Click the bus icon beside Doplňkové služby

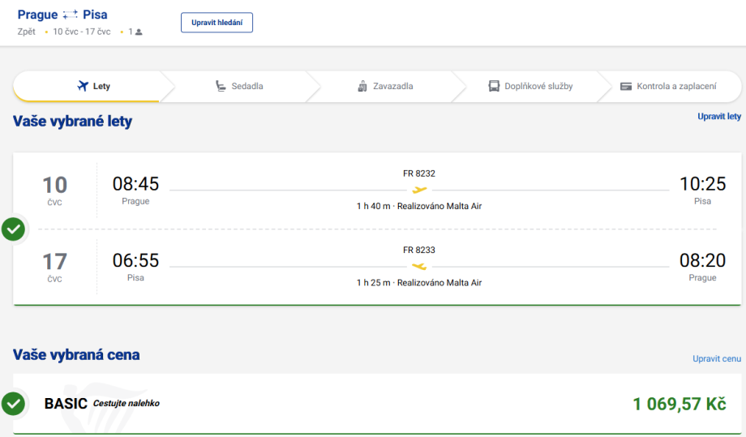click(x=494, y=86)
